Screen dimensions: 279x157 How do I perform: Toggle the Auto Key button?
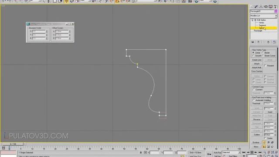coord(217,152)
